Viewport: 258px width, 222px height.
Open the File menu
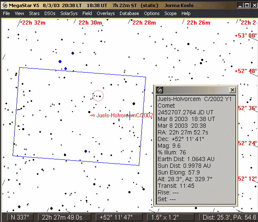[6, 13]
